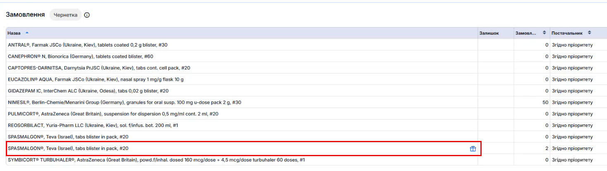Click Згідно пріоритету supplier in CANEPHRON row
The height and width of the screenshot is (171, 607).
point(572,56)
